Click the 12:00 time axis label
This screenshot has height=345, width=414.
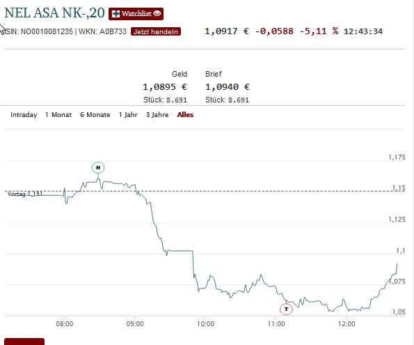point(347,324)
